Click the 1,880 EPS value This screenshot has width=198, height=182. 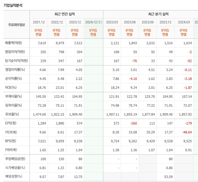pos(60,123)
